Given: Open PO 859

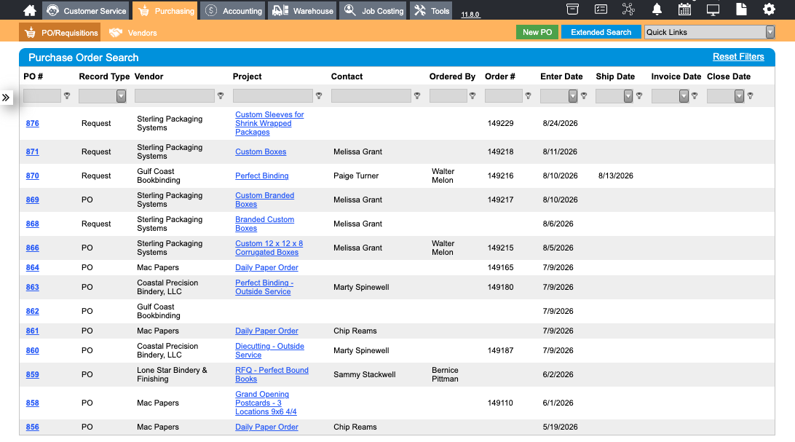Looking at the screenshot, I should point(33,374).
